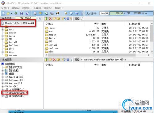Click the gear icon in local pane toolbar
The height and width of the screenshot is (113, 154).
coord(68,60)
